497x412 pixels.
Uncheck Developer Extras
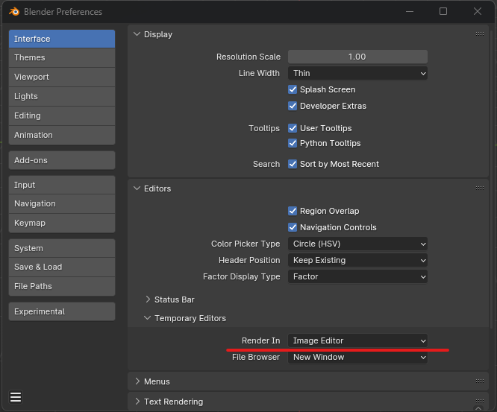tap(293, 106)
